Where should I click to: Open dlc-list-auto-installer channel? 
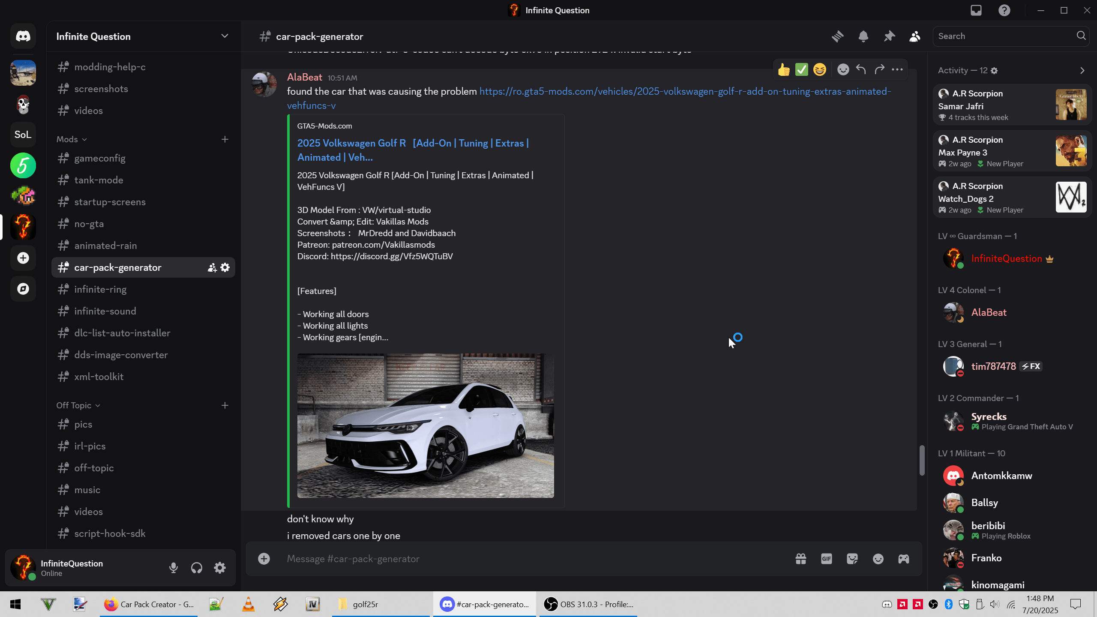tap(143, 333)
